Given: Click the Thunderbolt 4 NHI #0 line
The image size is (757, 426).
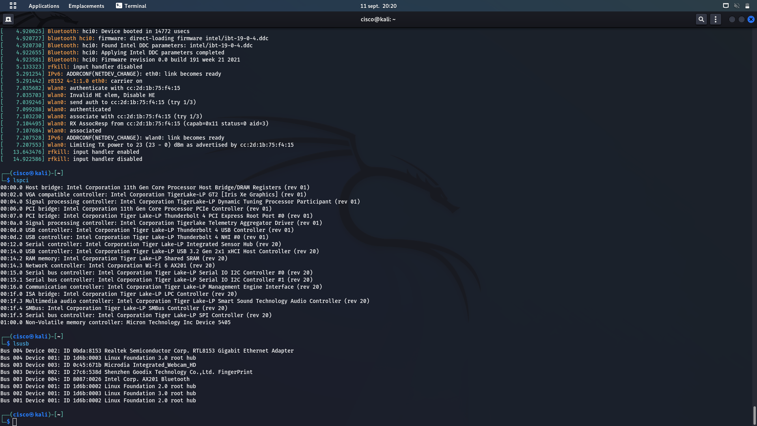Looking at the screenshot, I should 134,237.
